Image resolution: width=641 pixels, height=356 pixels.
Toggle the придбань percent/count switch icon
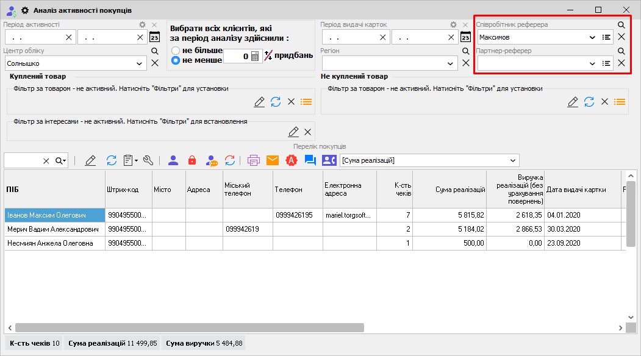click(x=268, y=55)
